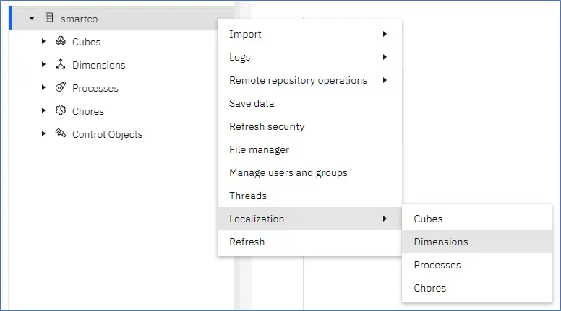This screenshot has height=311, width=561.
Task: Click the Cubes icon in the tree
Action: pyautogui.click(x=61, y=40)
